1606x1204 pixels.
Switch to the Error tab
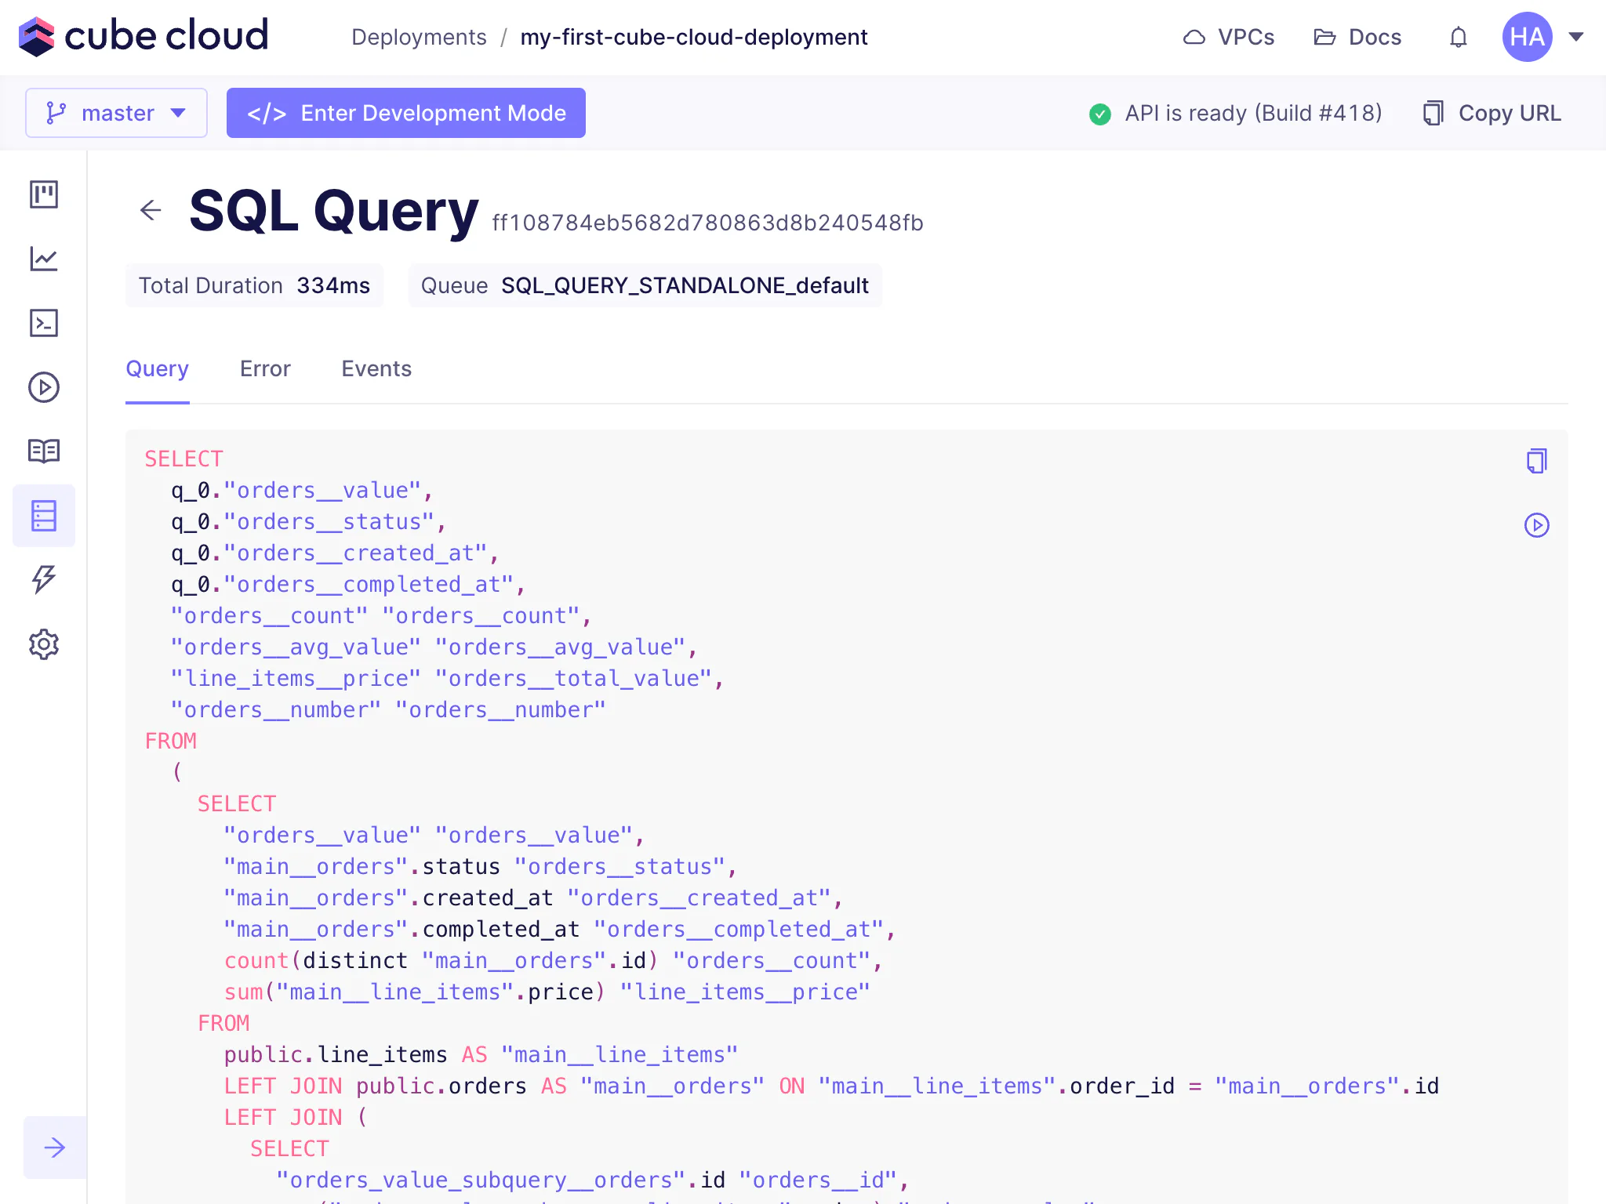point(265,368)
